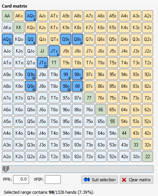
Task: Click the range slider handle
Action: pyautogui.click(x=6, y=169)
